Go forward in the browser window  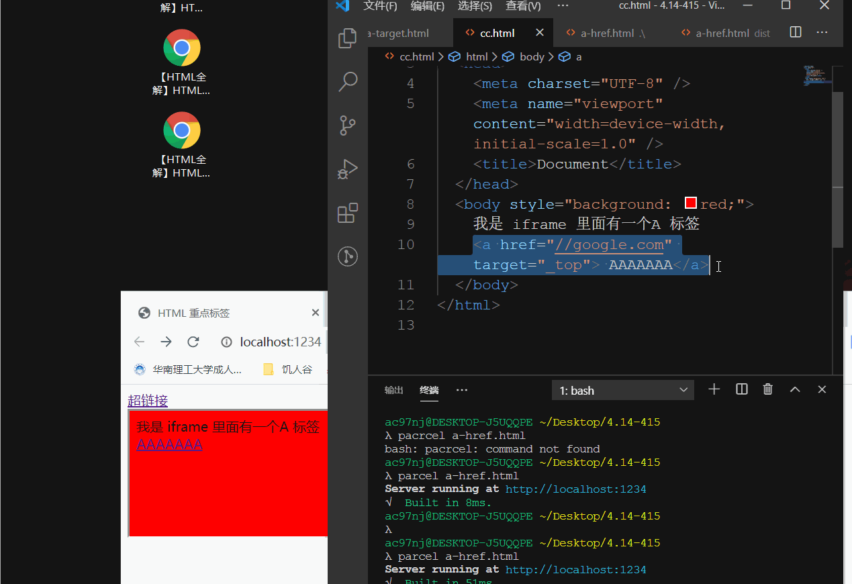coord(166,342)
